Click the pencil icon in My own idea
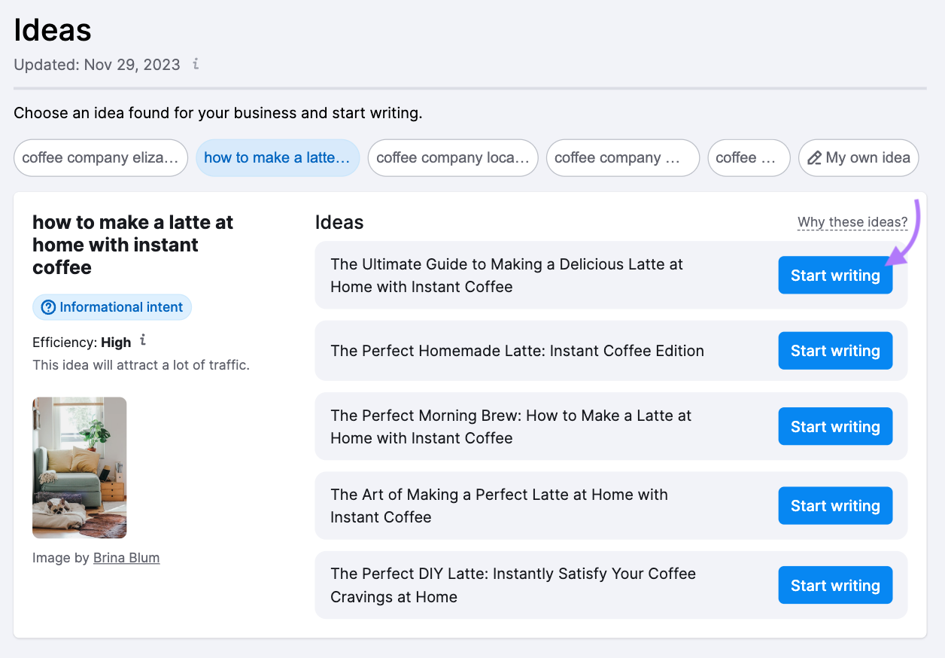This screenshot has height=658, width=945. click(814, 158)
